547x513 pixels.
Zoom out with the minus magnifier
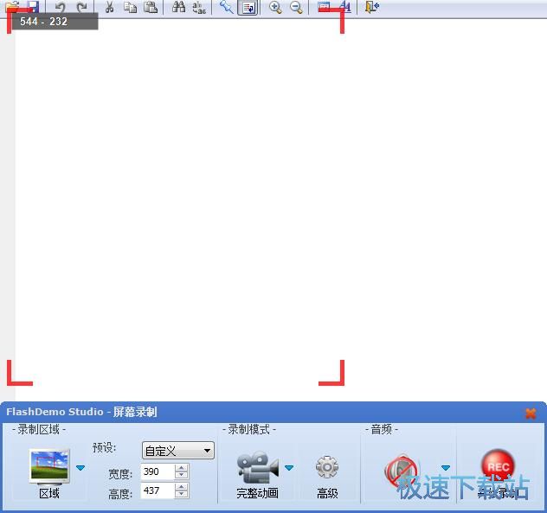(296, 7)
